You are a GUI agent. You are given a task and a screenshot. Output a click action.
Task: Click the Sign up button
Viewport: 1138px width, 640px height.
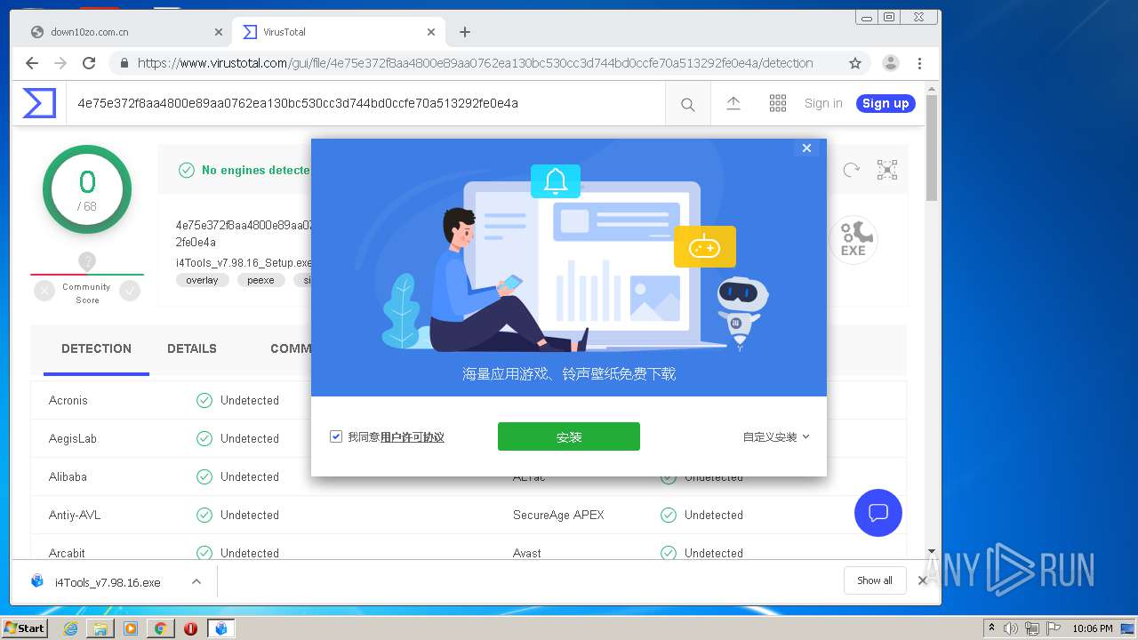pyautogui.click(x=886, y=103)
